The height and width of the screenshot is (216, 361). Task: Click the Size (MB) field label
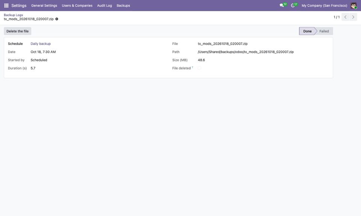(x=180, y=60)
